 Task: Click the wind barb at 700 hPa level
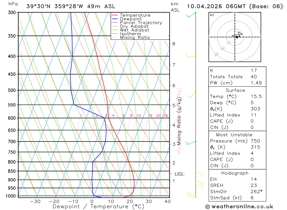[x=191, y=143]
